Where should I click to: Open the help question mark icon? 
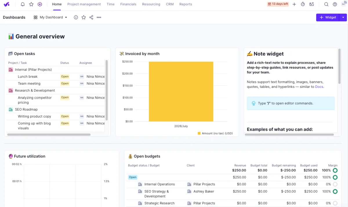click(x=335, y=4)
